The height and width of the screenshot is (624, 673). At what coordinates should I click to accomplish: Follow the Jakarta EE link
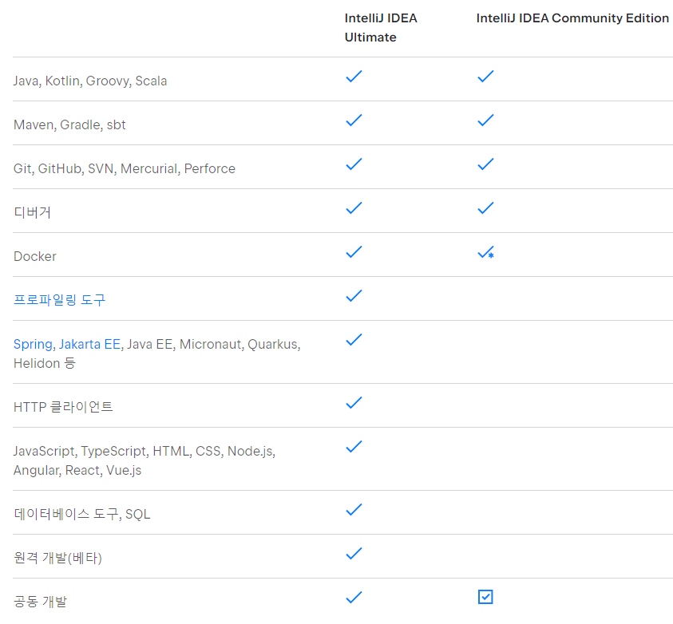click(89, 344)
